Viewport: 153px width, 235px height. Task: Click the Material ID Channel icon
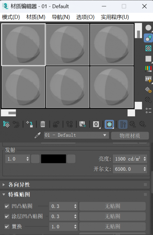coord(96,124)
